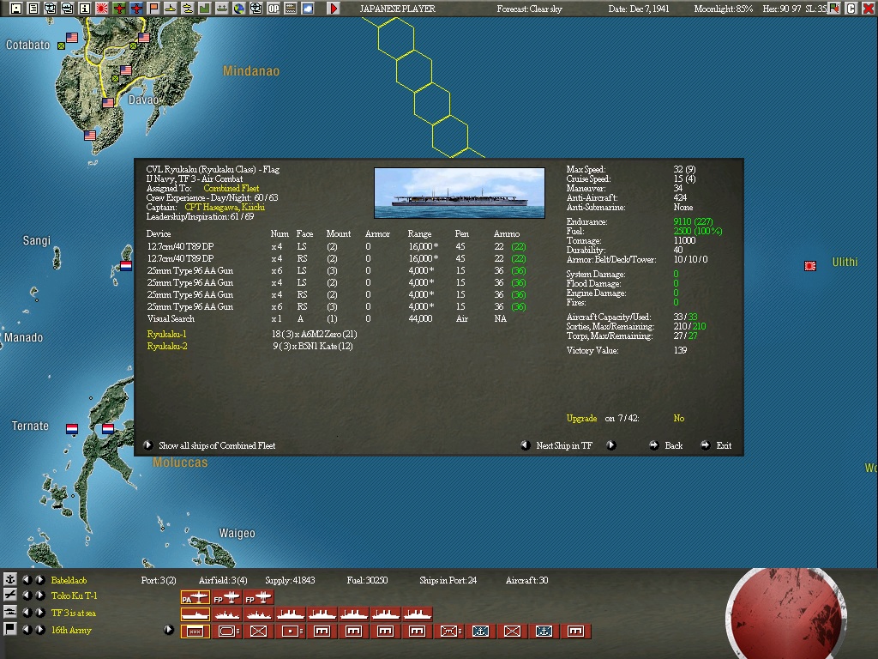This screenshot has width=878, height=659.
Task: Go to previous base before Babeldaob
Action: (x=27, y=579)
